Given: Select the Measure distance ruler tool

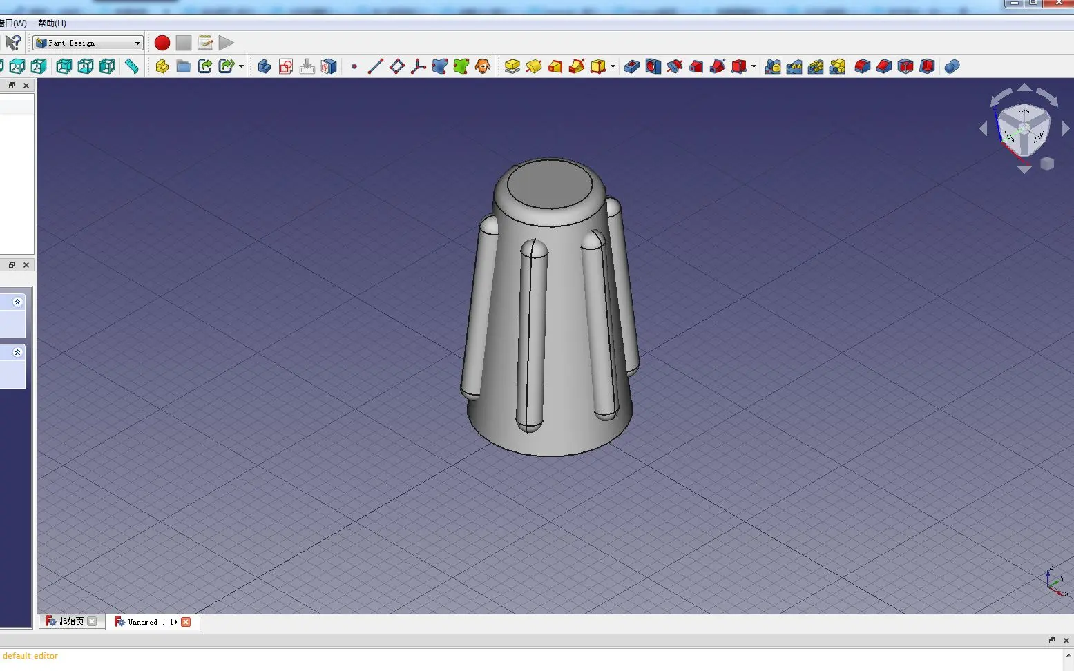Looking at the screenshot, I should pyautogui.click(x=131, y=66).
